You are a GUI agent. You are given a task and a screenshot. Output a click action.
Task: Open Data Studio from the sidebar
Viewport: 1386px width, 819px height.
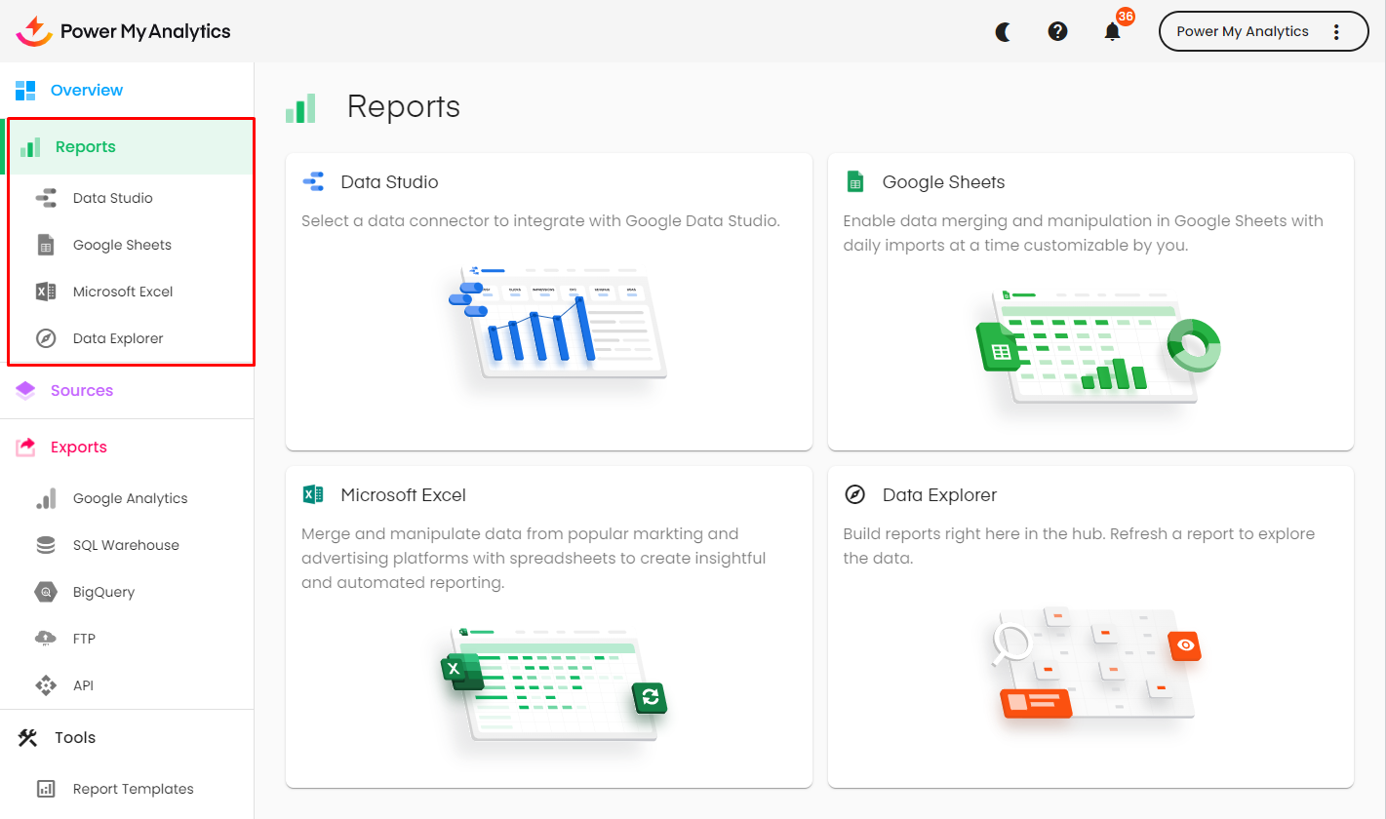[112, 198]
